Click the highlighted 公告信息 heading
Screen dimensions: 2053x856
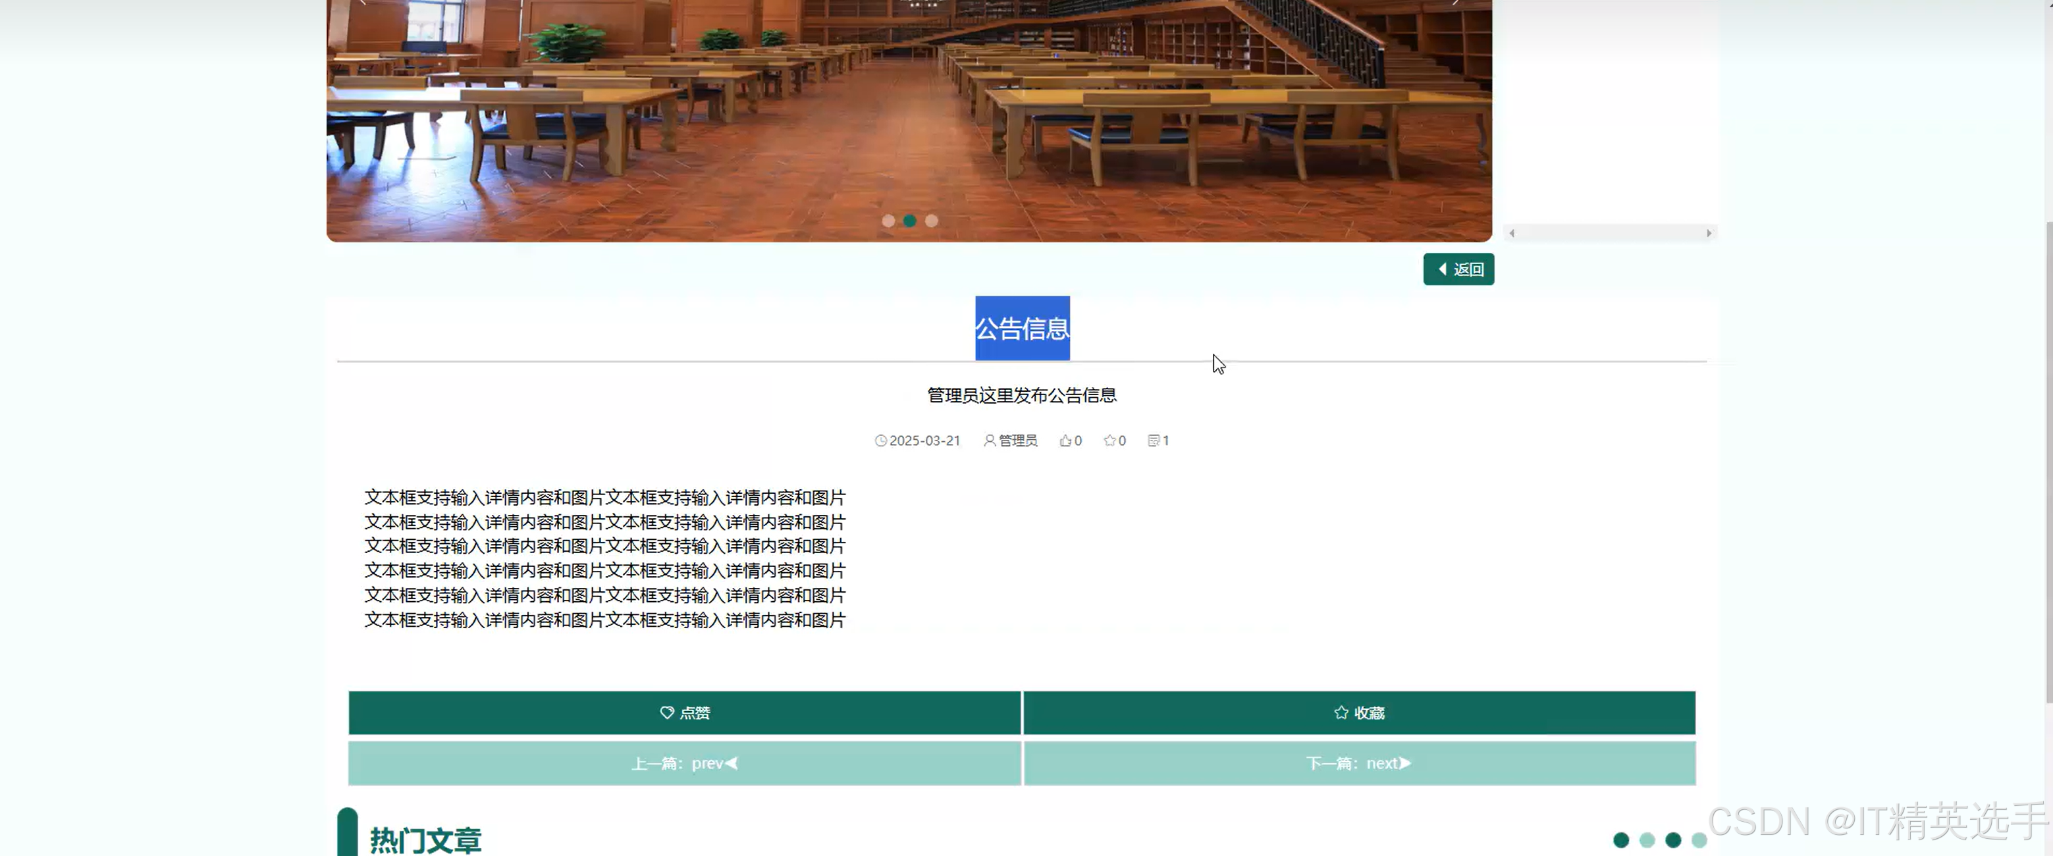[1023, 329]
